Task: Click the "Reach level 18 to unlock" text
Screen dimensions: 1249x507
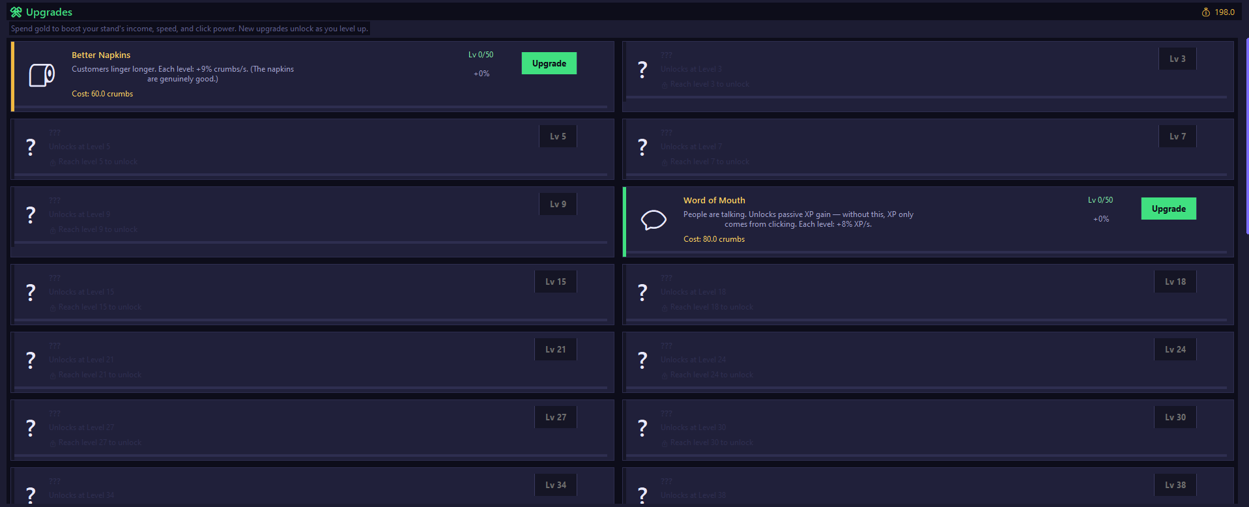Action: tap(711, 307)
